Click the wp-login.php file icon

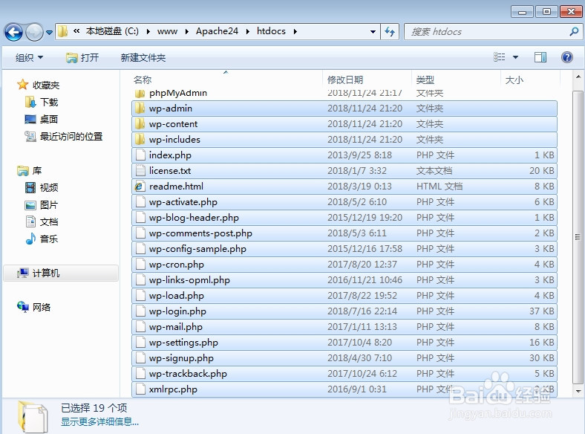[140, 311]
